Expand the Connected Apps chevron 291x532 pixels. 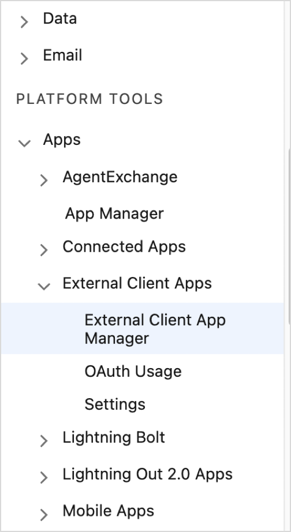[x=44, y=250]
